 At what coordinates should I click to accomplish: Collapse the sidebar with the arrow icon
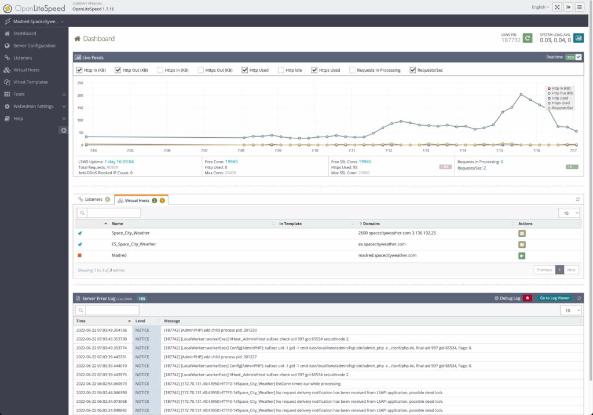[64, 130]
